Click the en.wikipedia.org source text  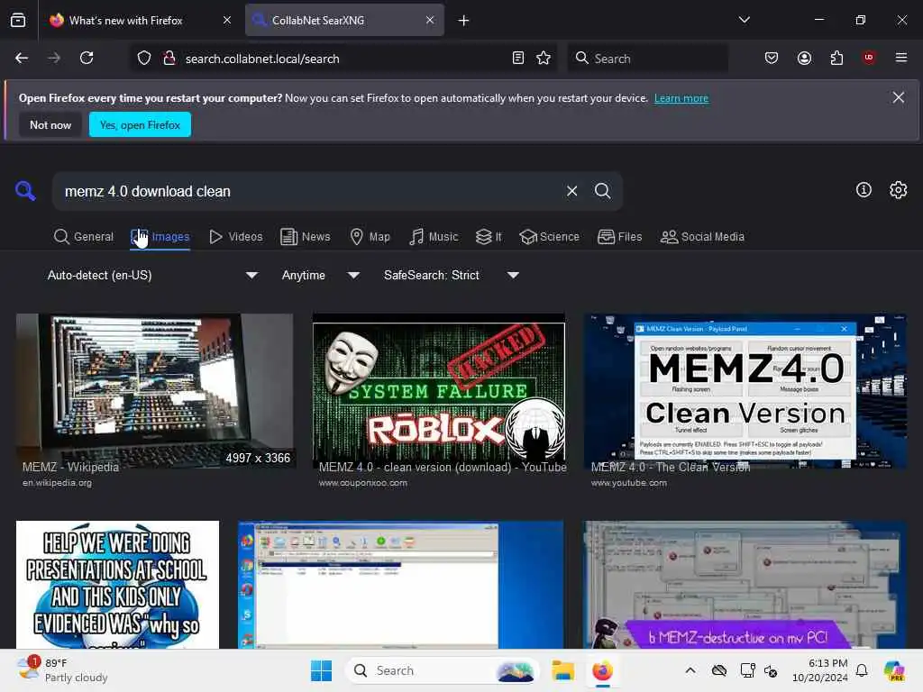coord(57,483)
